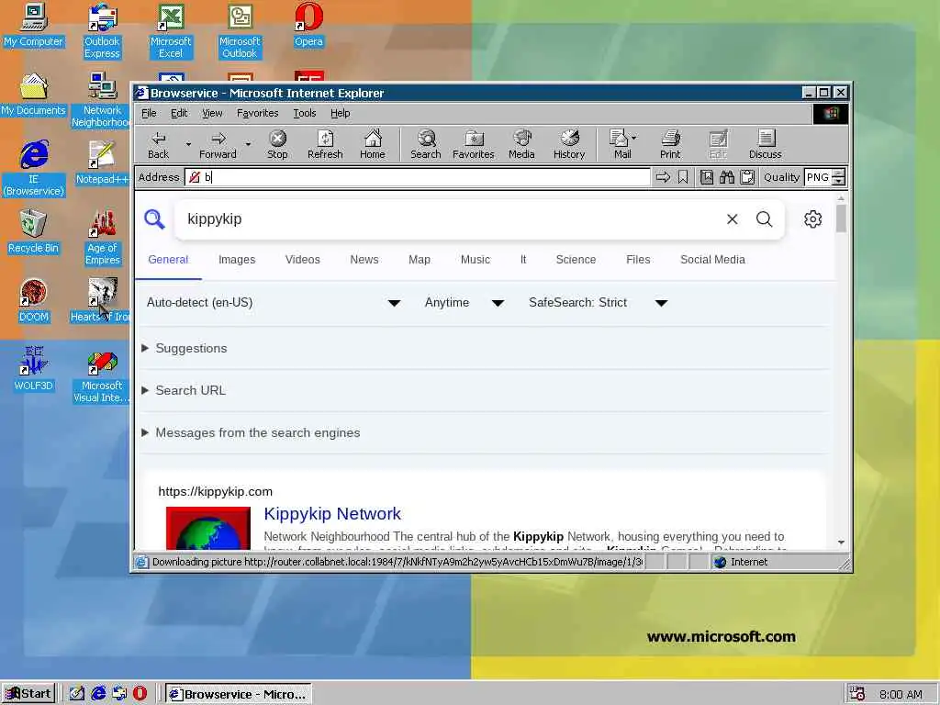Expand Messages from the search engines
Image resolution: width=940 pixels, height=705 pixels.
(252, 433)
